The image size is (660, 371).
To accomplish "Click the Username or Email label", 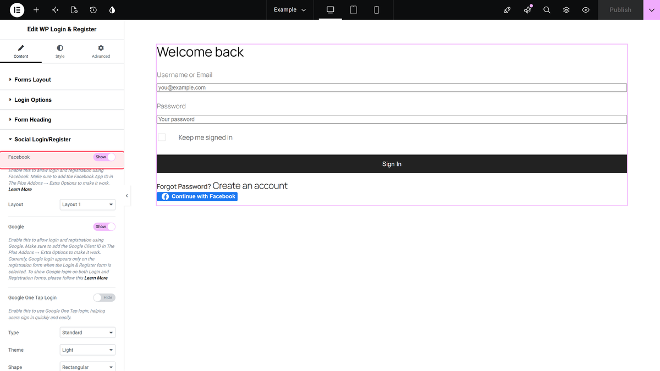I will point(184,75).
